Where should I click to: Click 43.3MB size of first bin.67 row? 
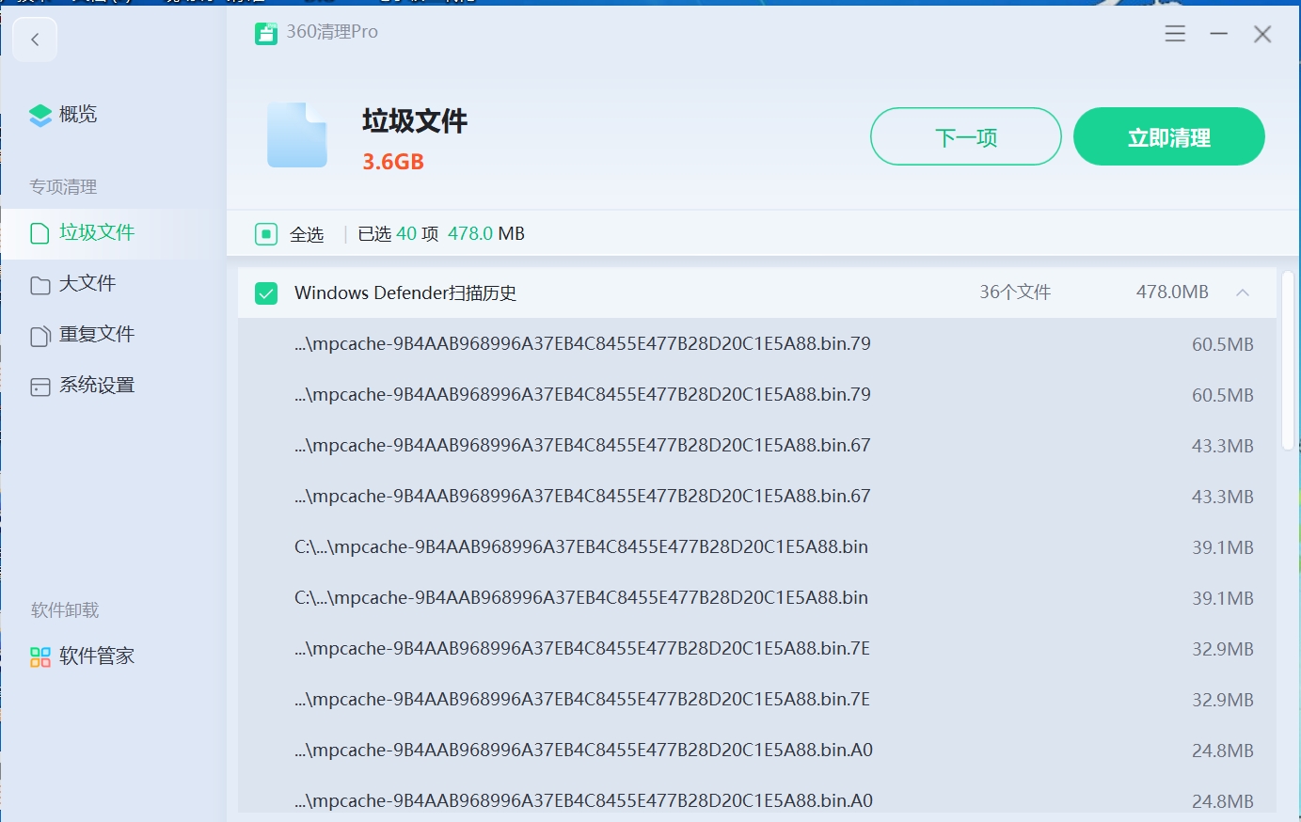click(1223, 447)
